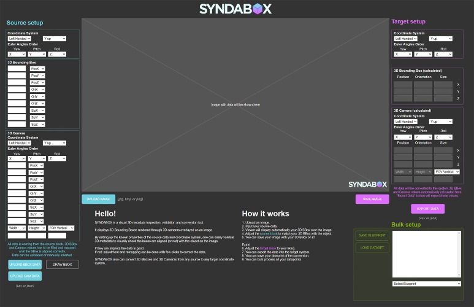The height and width of the screenshot is (307, 474).
Task: Open Source setup top Y up dropdown
Action: pyautogui.click(x=55, y=39)
